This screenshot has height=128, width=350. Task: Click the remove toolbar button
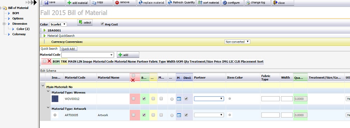125,3
